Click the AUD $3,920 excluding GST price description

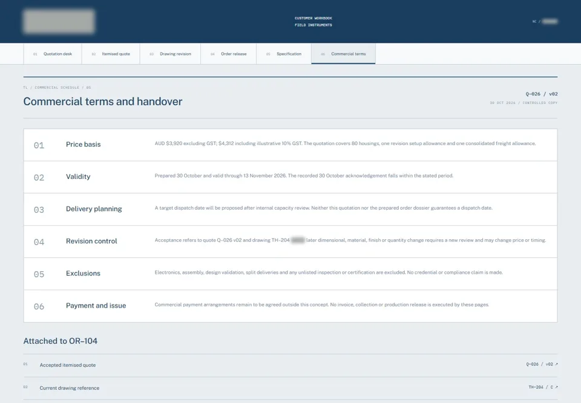pyautogui.click(x=345, y=144)
